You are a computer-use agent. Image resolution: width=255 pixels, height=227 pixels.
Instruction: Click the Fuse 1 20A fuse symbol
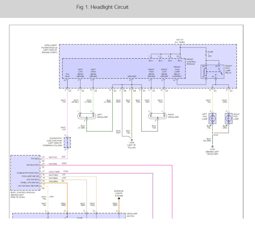[206, 53]
